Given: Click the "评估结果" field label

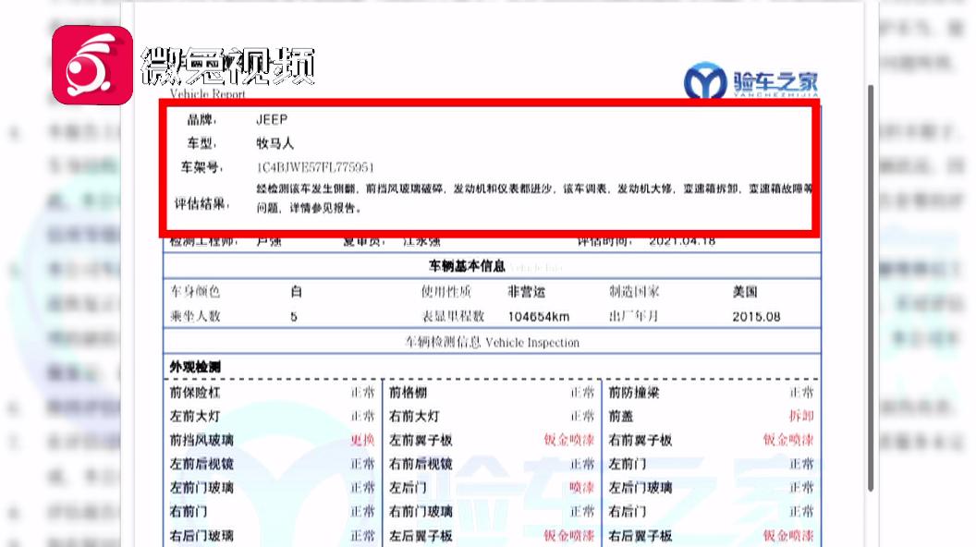Looking at the screenshot, I should 201,203.
